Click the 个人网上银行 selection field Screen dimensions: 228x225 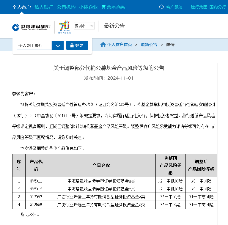[34, 46]
